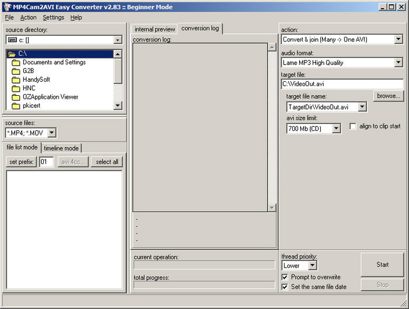
Task: Click the conversion log scroll up arrow
Action: pos(272,47)
